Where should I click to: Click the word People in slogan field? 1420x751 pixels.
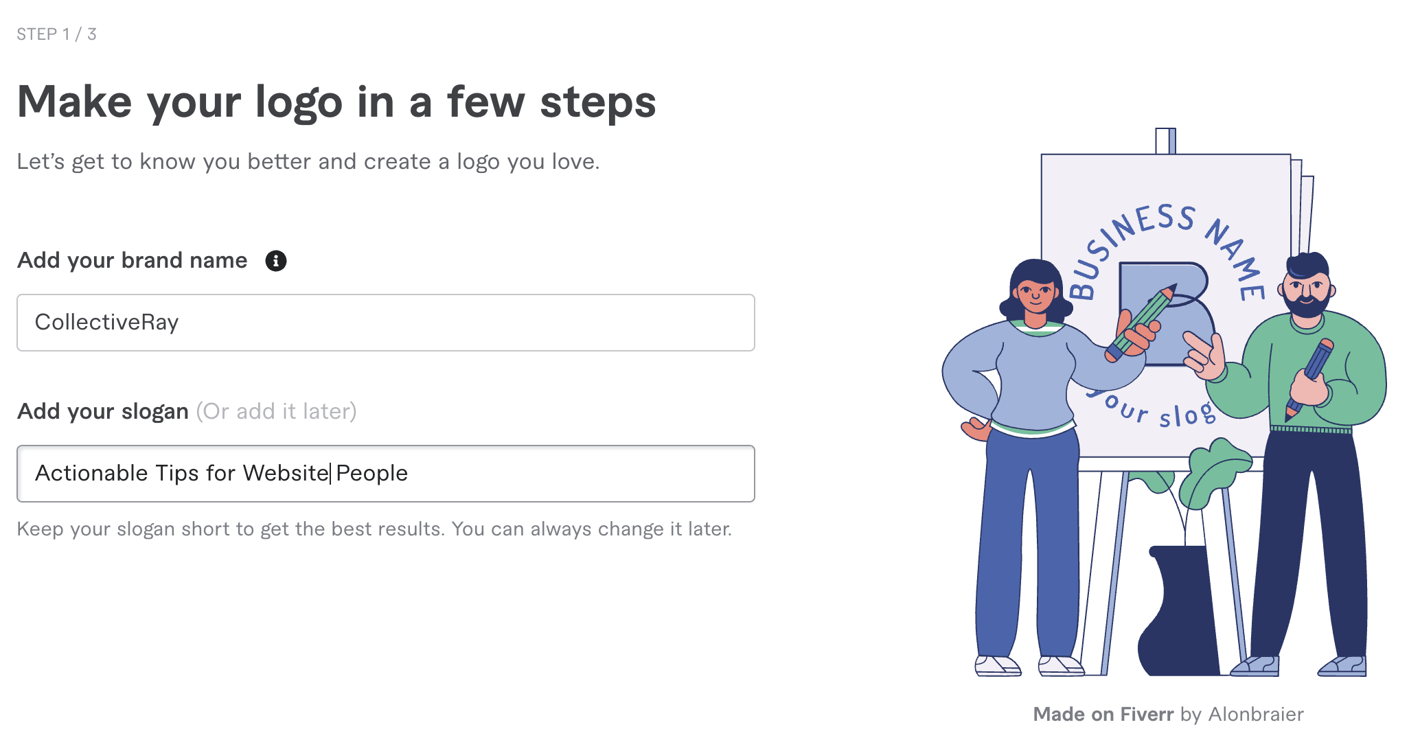372,474
